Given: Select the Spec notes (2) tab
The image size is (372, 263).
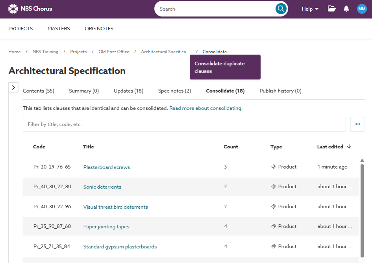Looking at the screenshot, I should [x=174, y=91].
